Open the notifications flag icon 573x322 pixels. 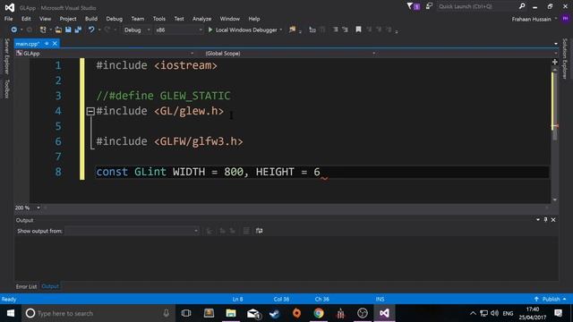[410, 6]
